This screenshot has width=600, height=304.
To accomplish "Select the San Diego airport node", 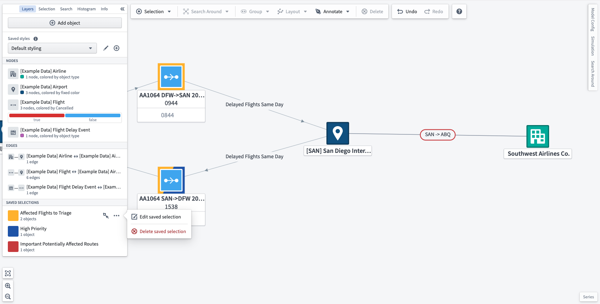I will (x=338, y=133).
